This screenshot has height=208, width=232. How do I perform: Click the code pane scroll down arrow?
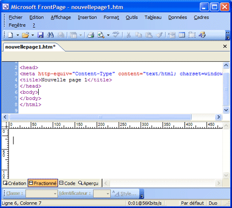[x=226, y=110]
